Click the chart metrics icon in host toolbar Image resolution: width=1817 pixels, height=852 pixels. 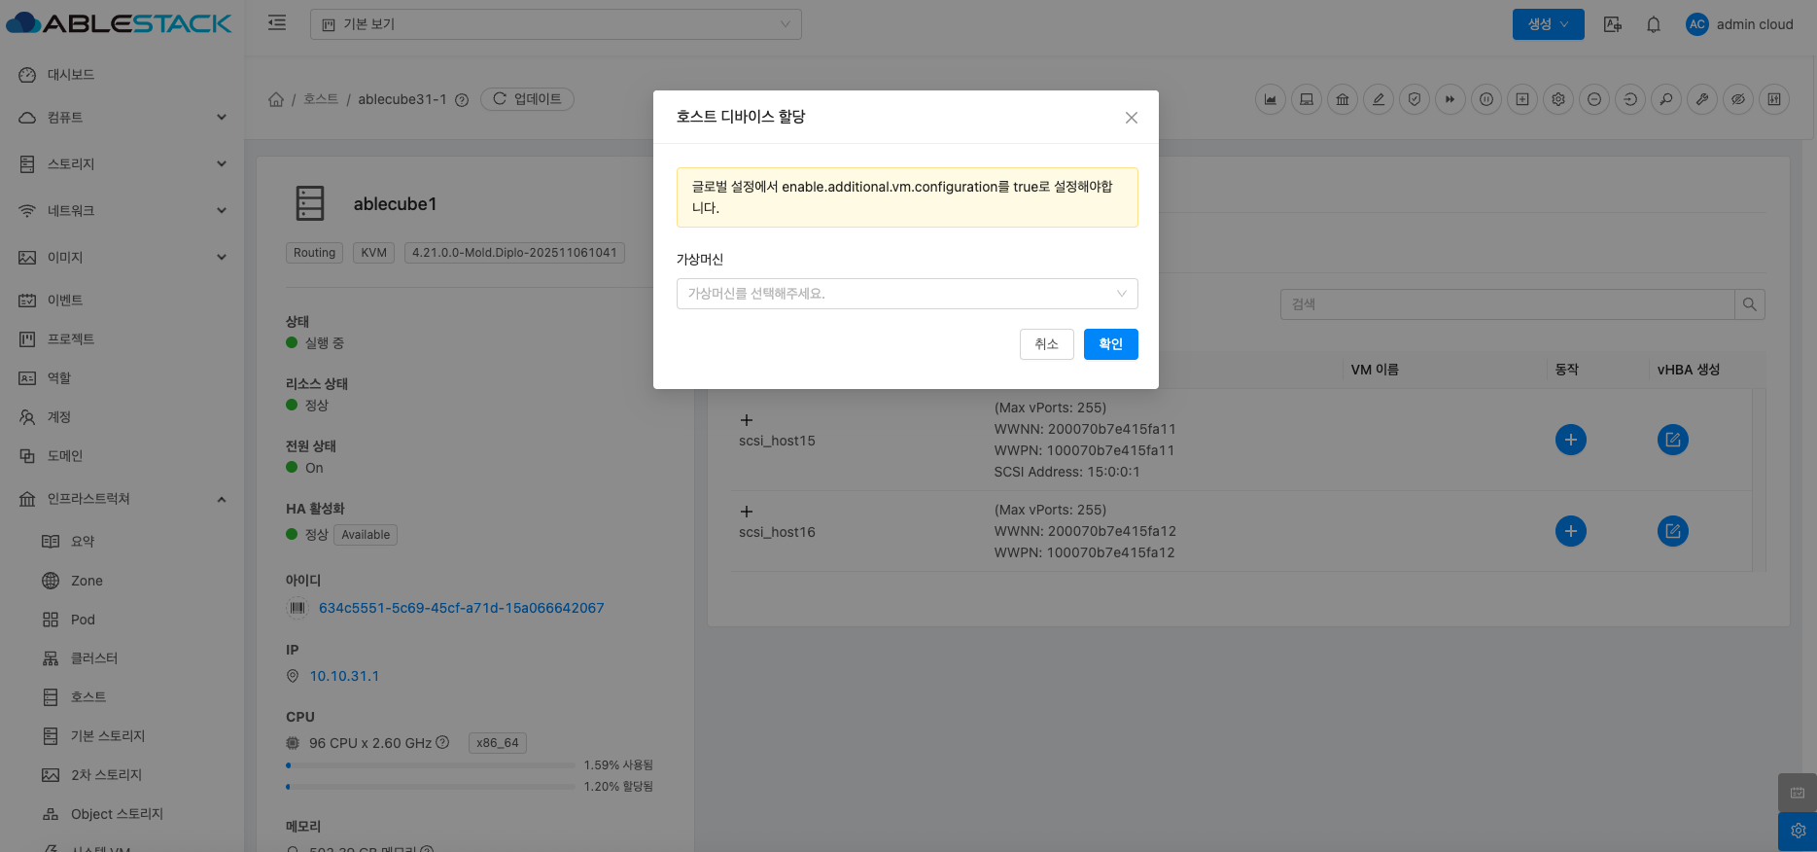pyautogui.click(x=1270, y=99)
